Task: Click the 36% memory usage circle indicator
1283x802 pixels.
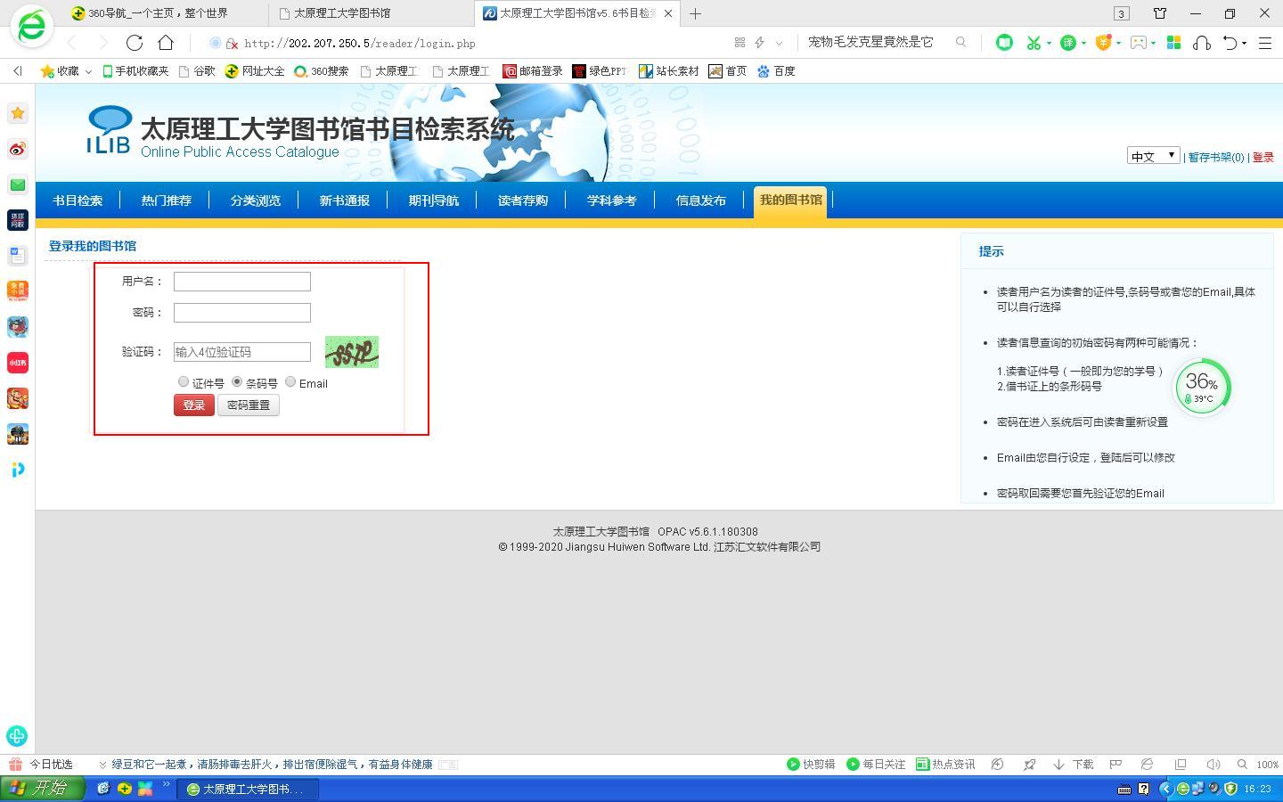Action: pos(1202,387)
